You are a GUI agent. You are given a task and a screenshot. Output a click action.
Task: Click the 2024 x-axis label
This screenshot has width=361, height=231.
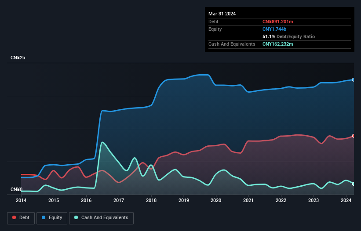tap(346, 200)
